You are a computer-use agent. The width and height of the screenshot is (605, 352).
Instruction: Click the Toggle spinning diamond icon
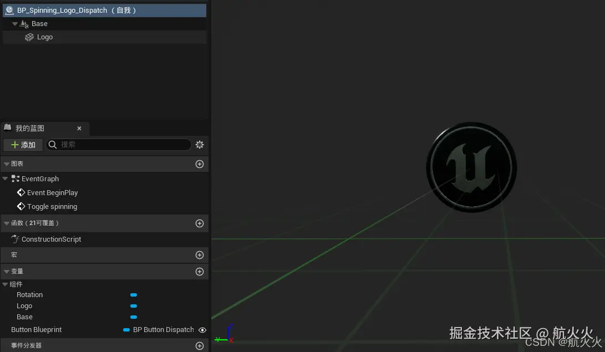tap(21, 207)
